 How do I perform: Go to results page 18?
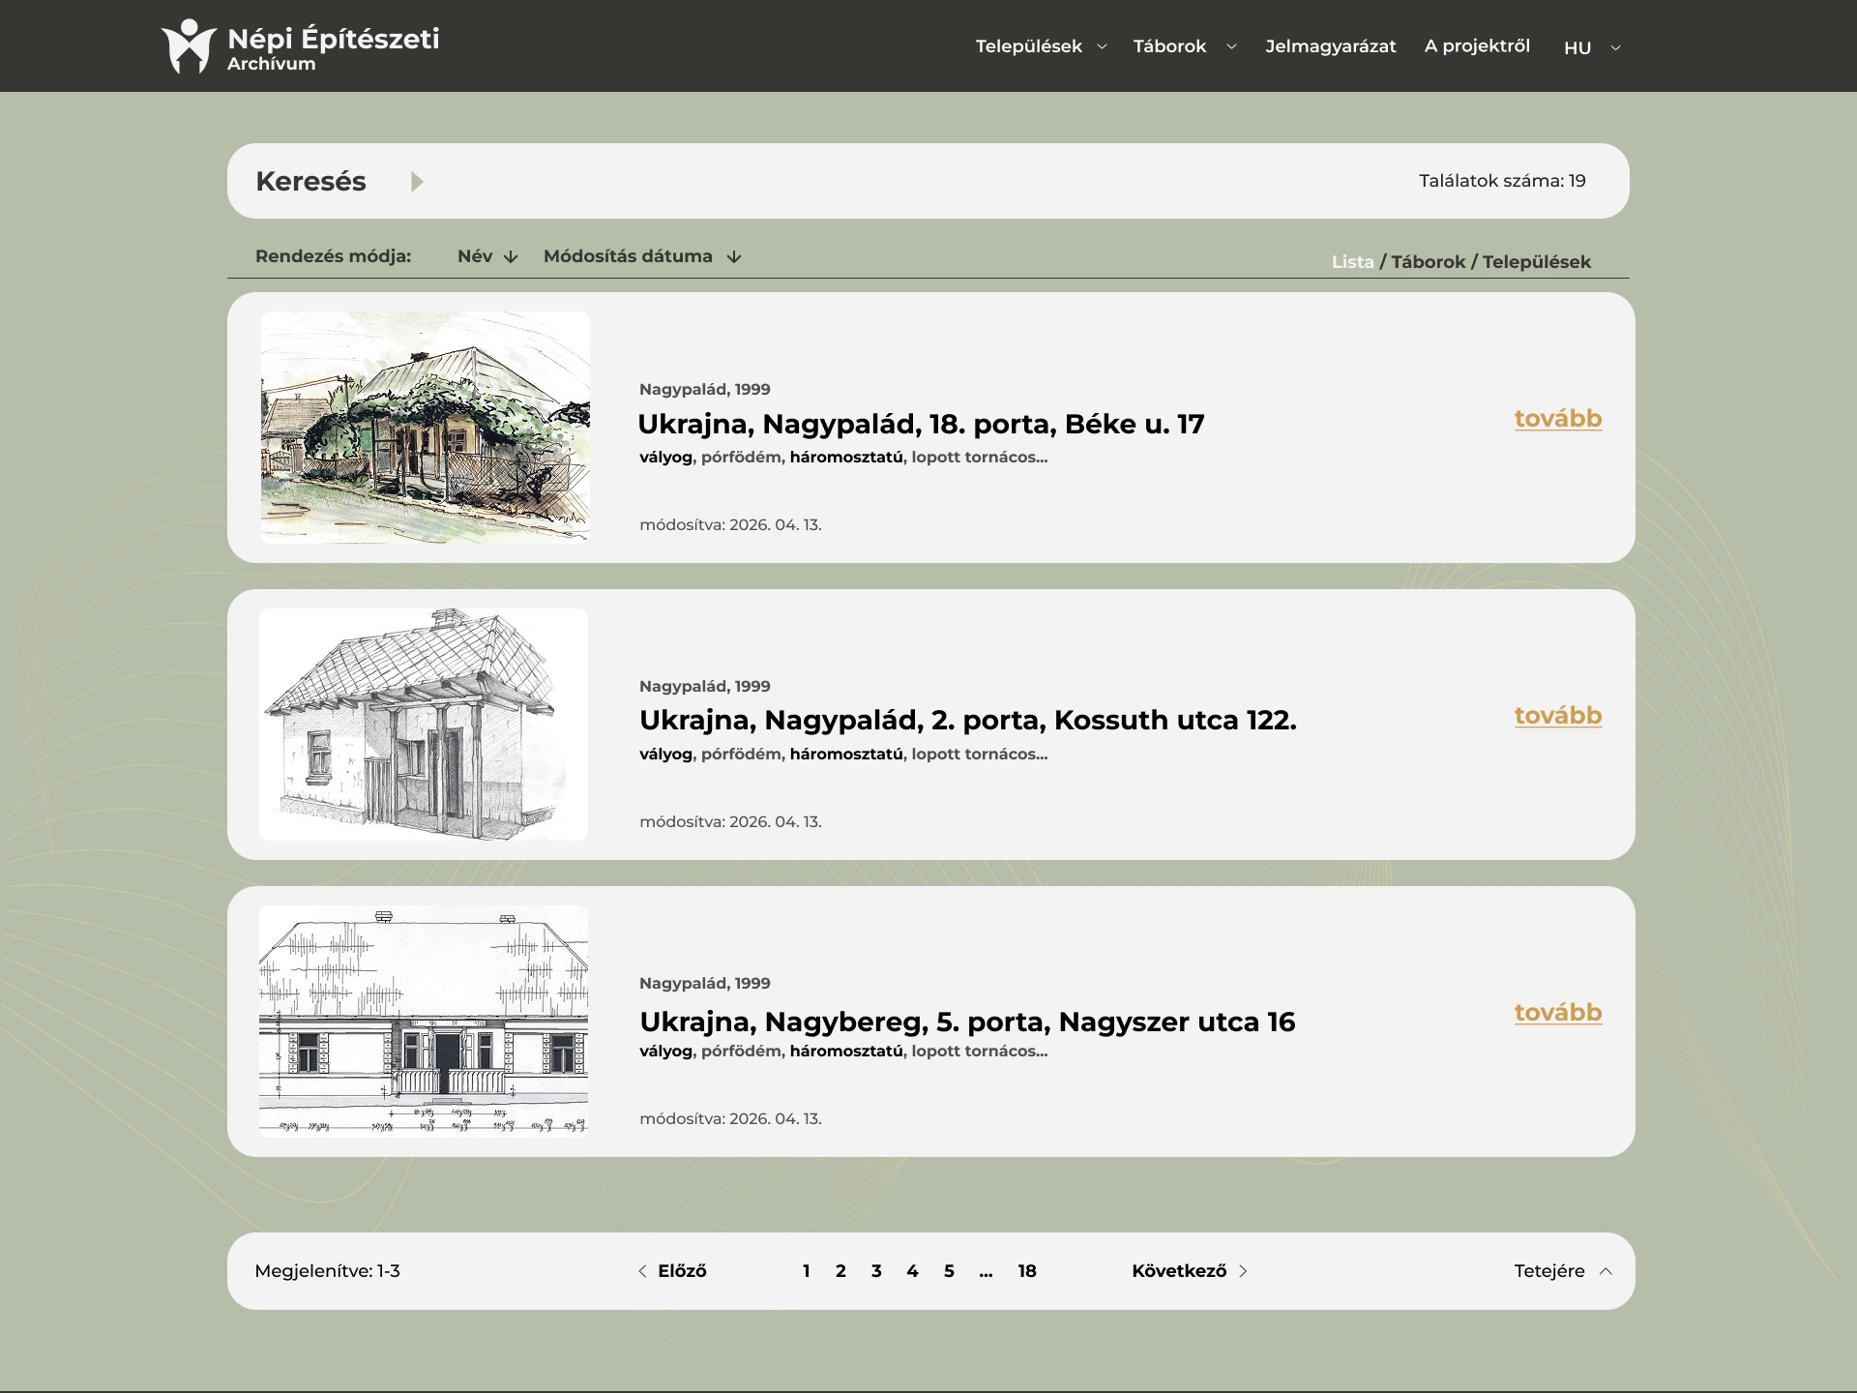click(x=1027, y=1271)
